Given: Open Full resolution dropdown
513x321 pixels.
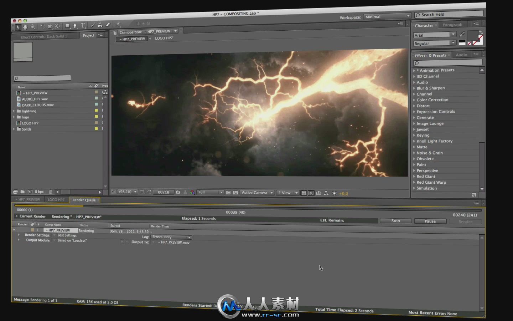Looking at the screenshot, I should point(210,192).
